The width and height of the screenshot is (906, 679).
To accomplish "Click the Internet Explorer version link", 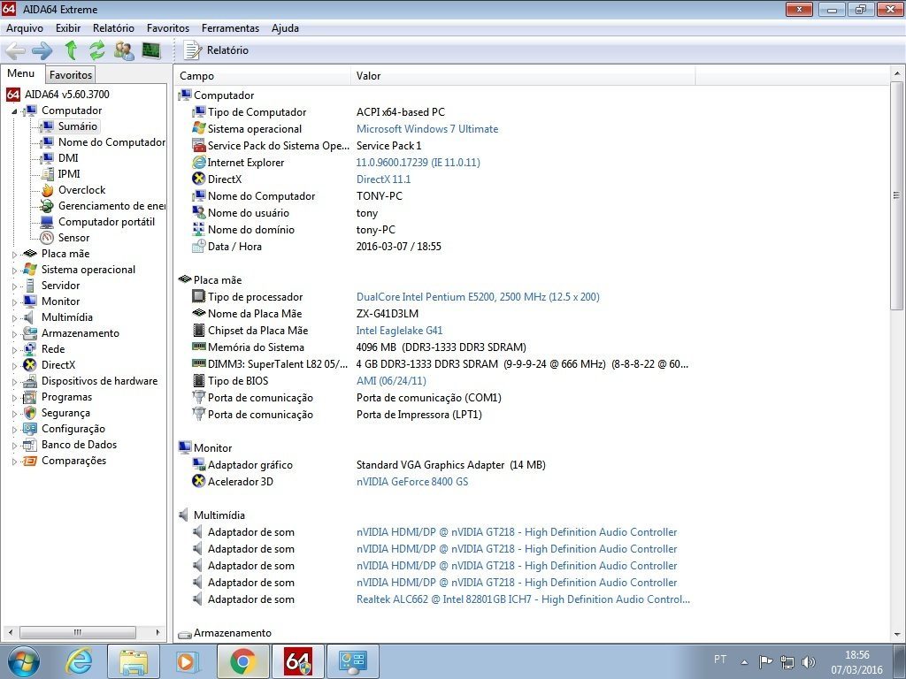I will pos(418,163).
